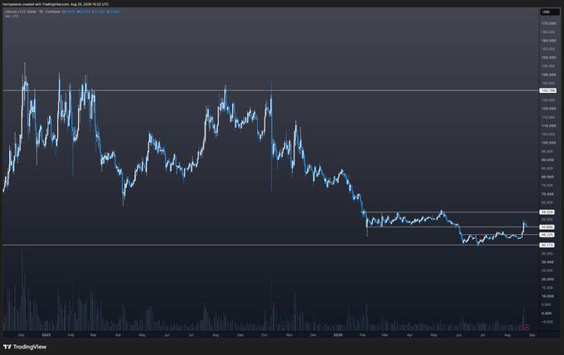Click the 20.000 price axis value
Image resolution: width=564 pixels, height=355 pixels.
click(547, 280)
